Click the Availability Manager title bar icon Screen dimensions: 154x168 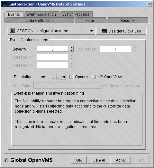5,4
